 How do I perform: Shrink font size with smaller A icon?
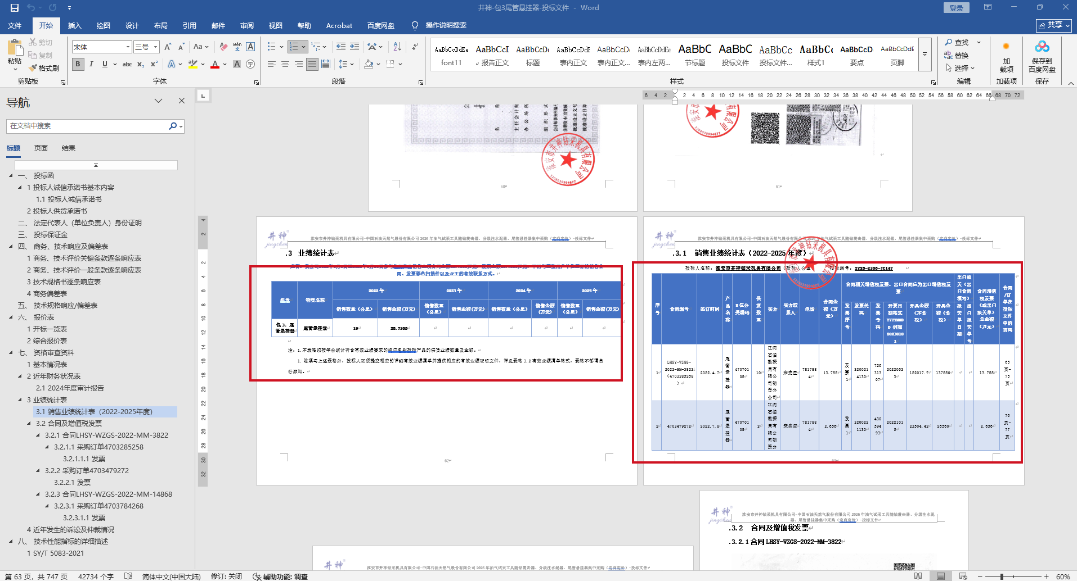(x=181, y=47)
